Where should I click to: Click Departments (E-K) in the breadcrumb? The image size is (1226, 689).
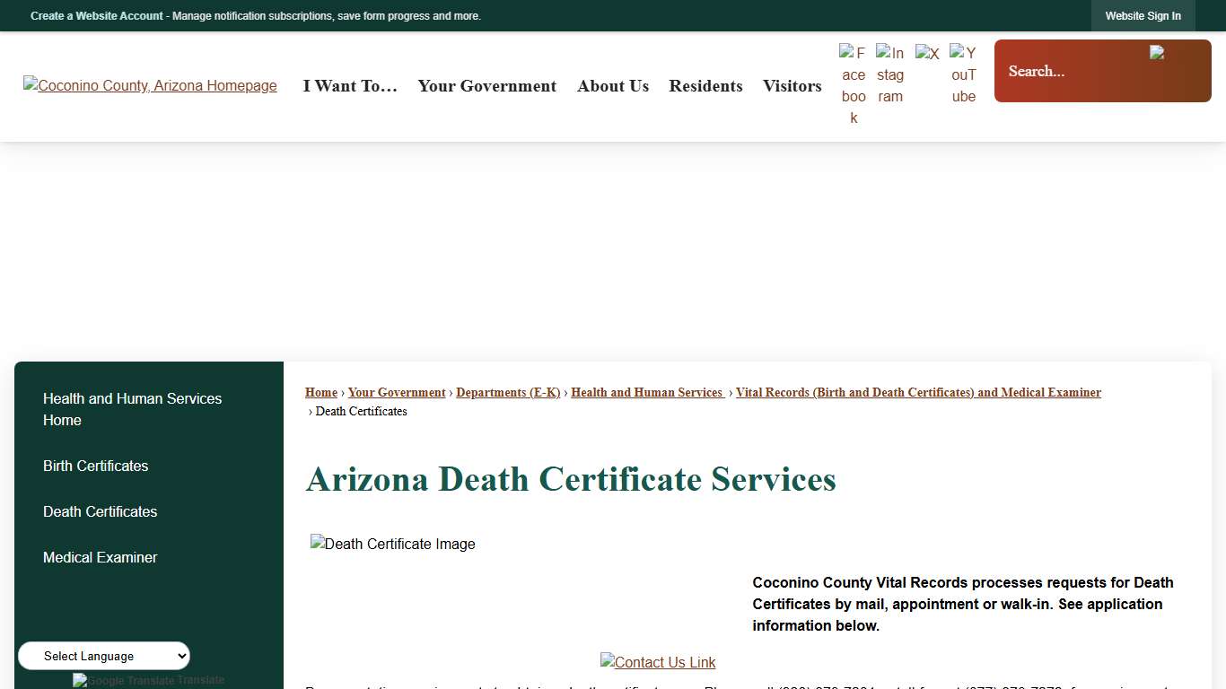508,392
